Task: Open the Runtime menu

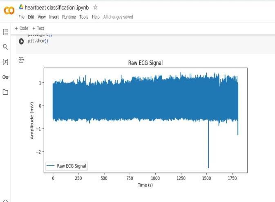Action: [69, 17]
